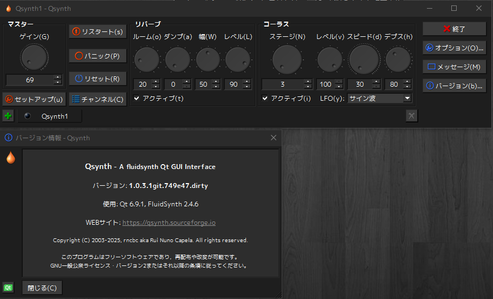Close the バージョン情報 dialog with X

[x=274, y=138]
